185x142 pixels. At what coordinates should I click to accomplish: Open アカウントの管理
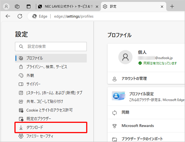[x=146, y=78]
